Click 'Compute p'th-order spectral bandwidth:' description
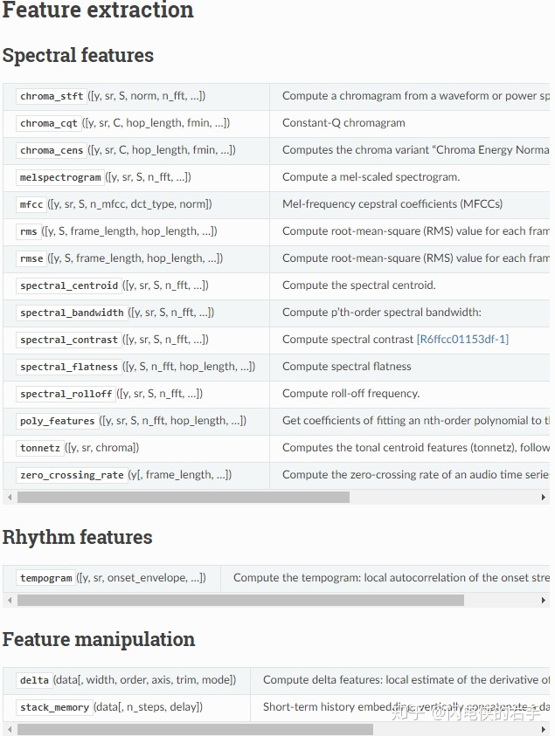This screenshot has height=736, width=555. pyautogui.click(x=382, y=313)
